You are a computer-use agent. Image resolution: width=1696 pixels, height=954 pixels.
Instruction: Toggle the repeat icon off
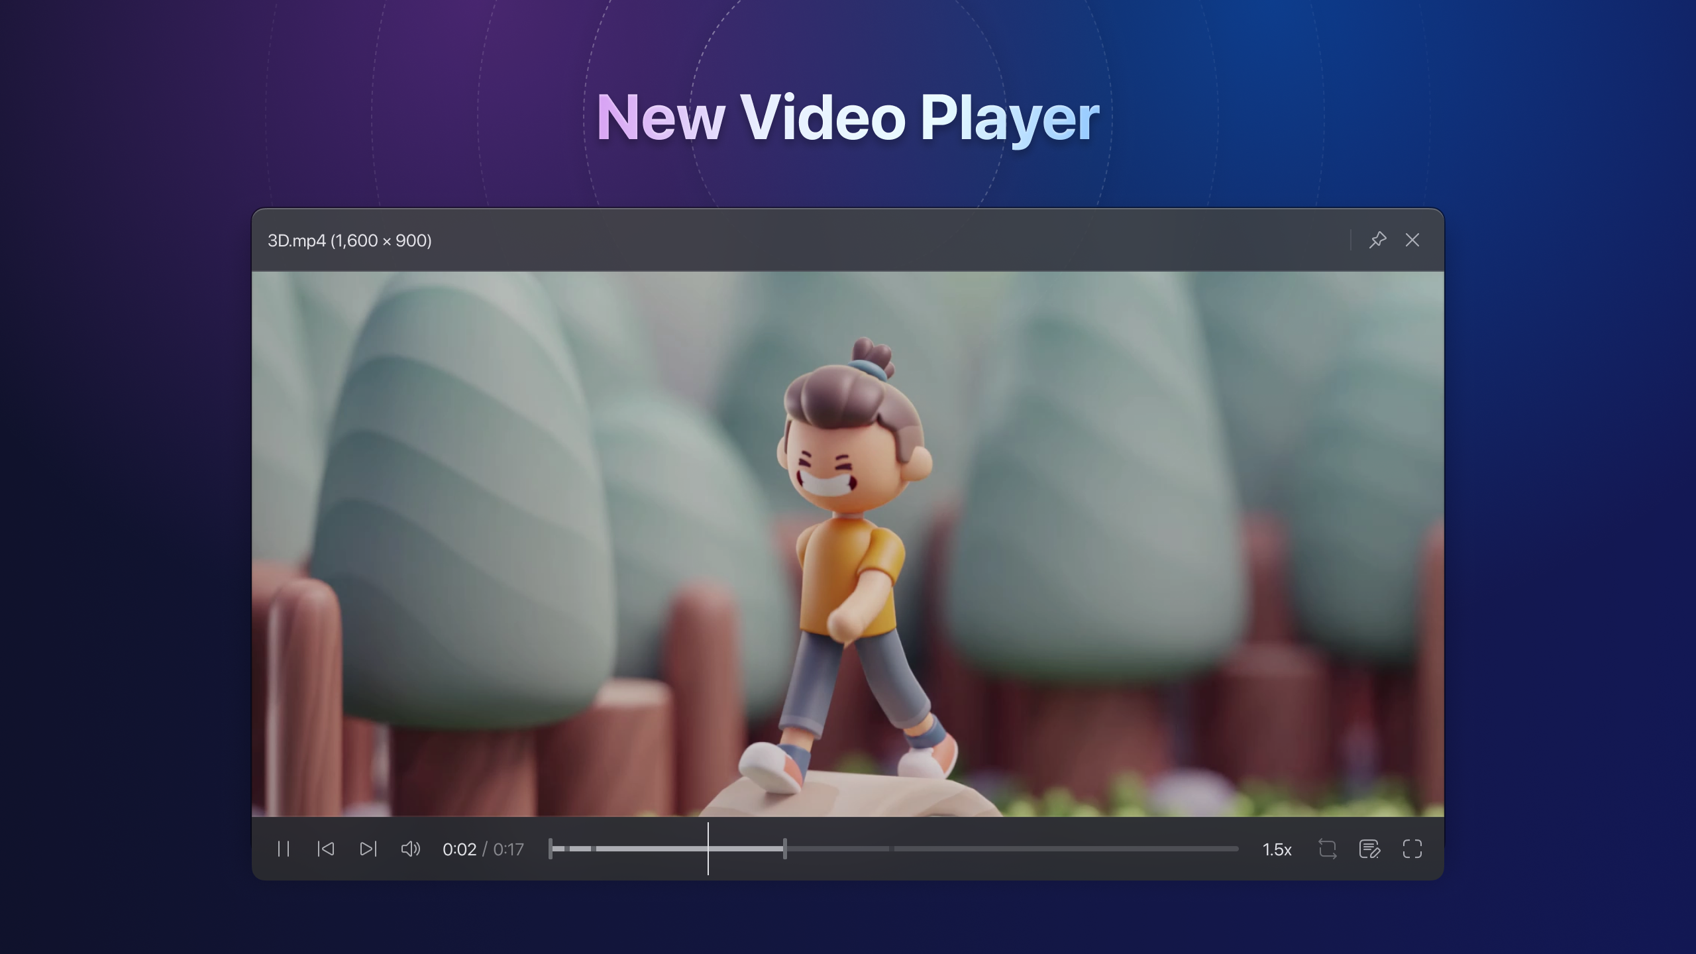[1327, 849]
